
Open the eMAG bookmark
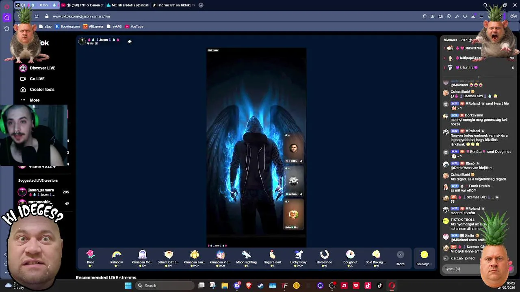click(x=114, y=26)
